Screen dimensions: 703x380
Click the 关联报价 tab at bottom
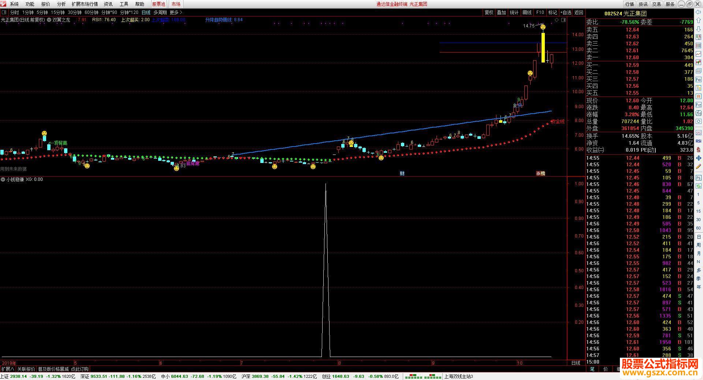pos(26,369)
